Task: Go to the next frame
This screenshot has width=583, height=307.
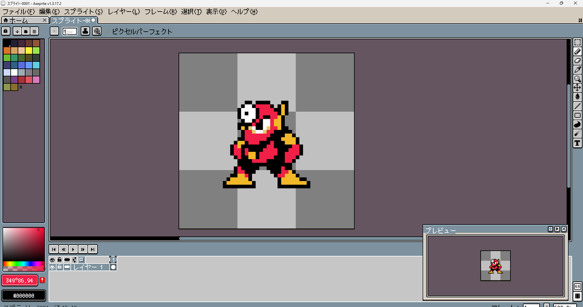Action: (83, 249)
